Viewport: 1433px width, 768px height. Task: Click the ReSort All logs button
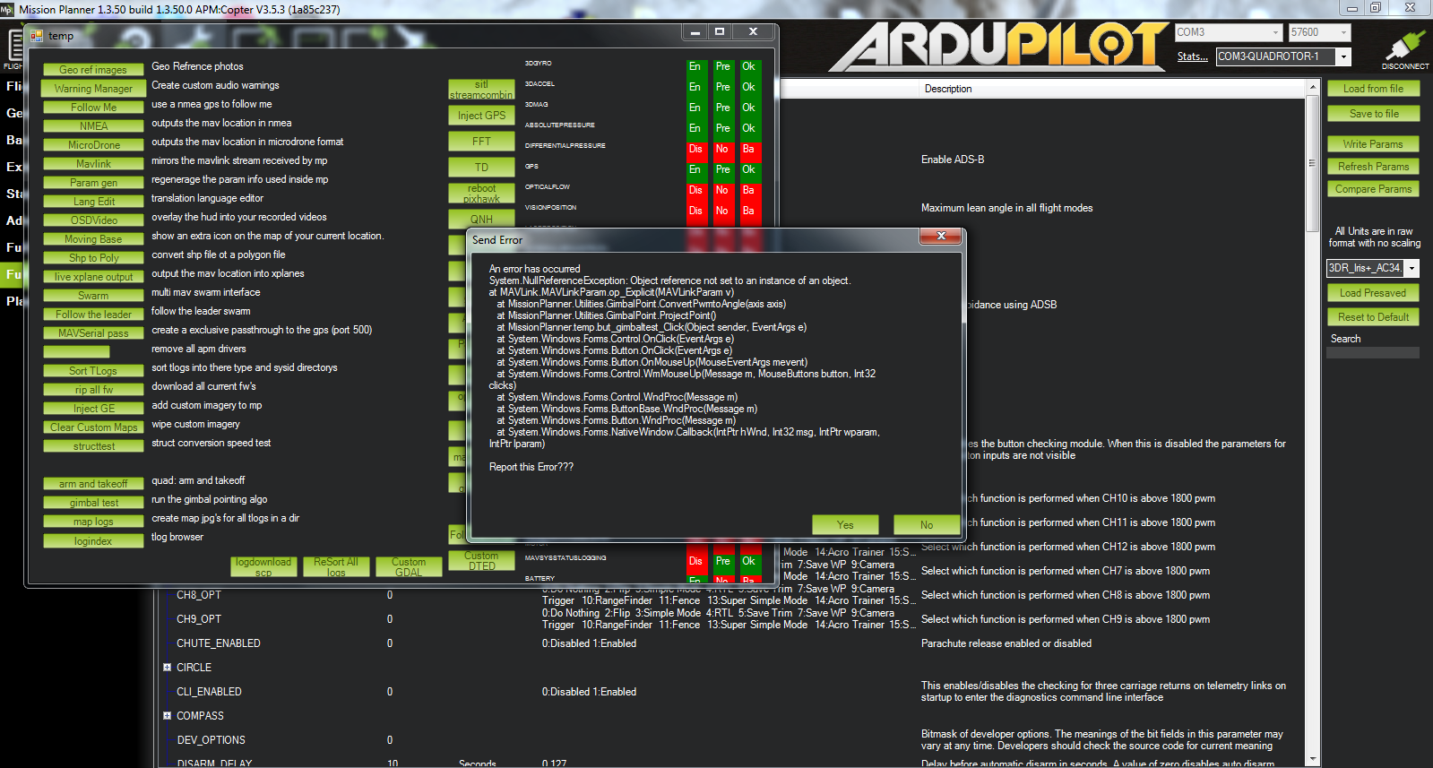pyautogui.click(x=336, y=566)
